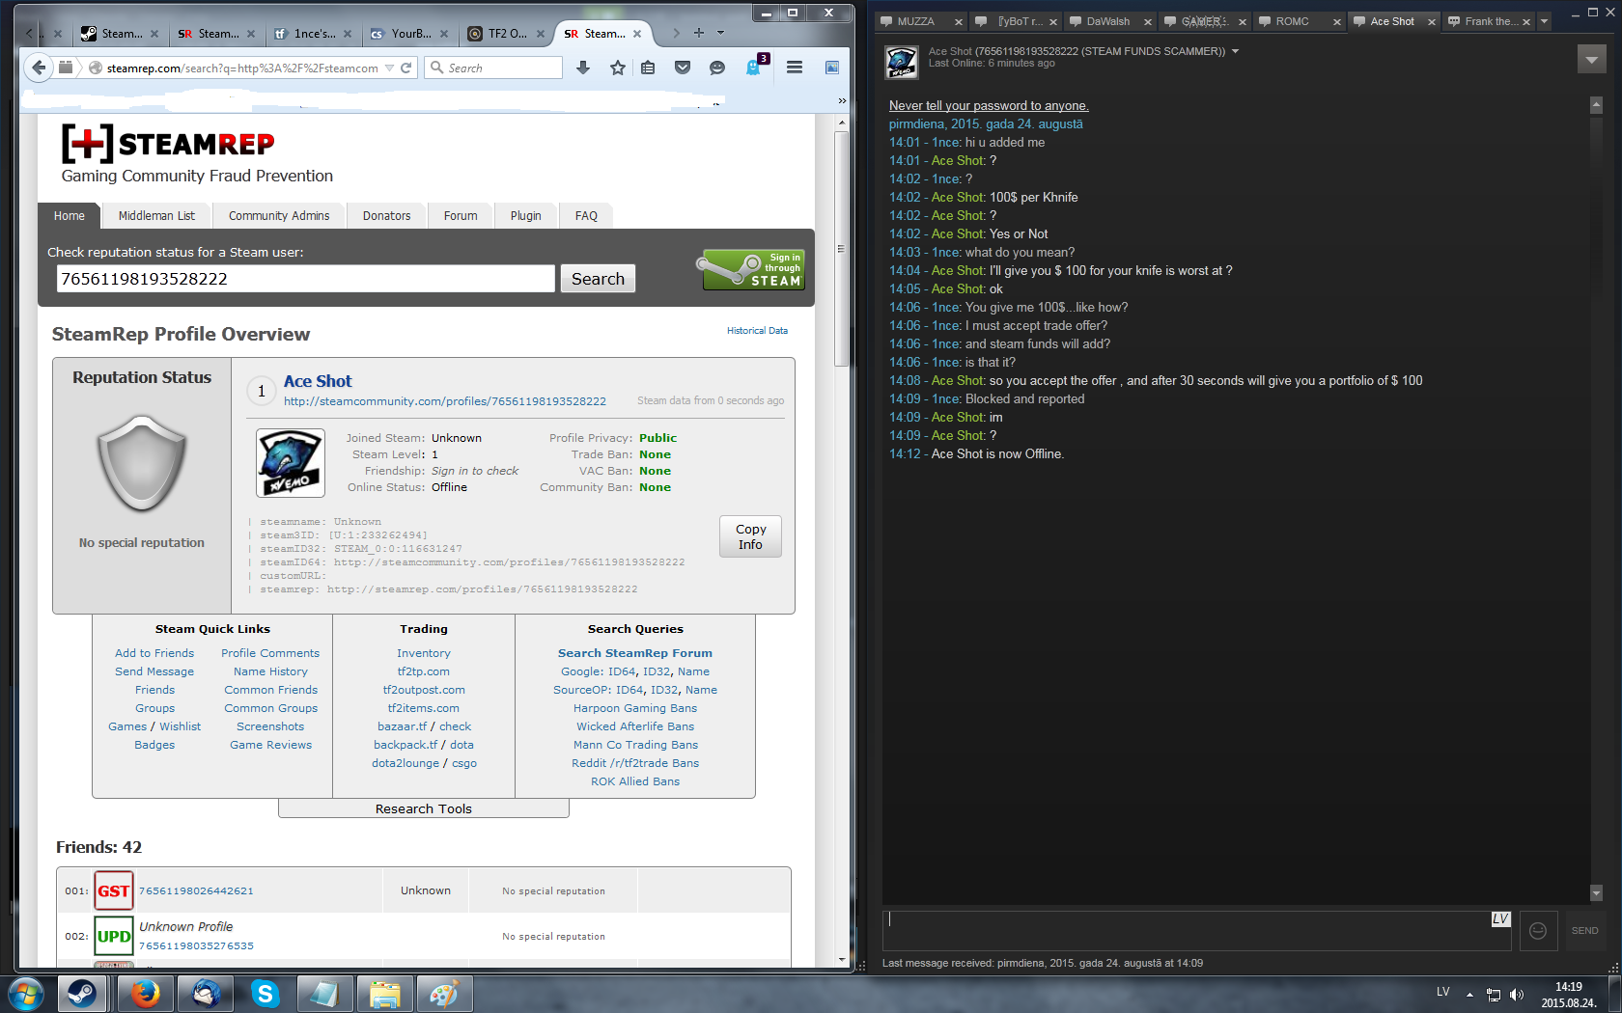Click the site identity globe icon

[96, 68]
